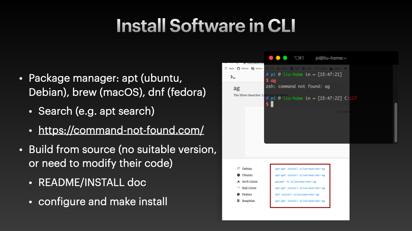Click the "Kali Linux" distro name

tap(249, 188)
